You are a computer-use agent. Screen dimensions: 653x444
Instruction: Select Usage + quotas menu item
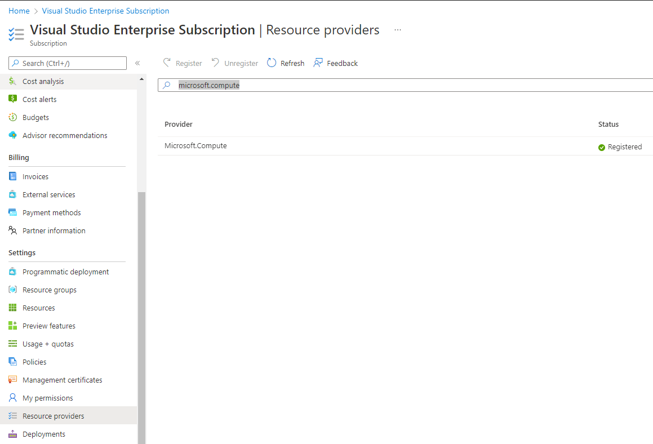pos(68,344)
